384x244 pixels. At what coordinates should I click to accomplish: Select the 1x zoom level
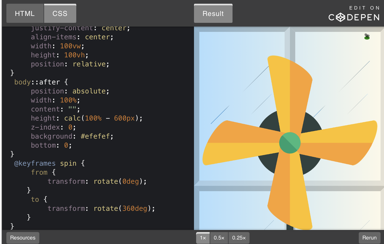tap(203, 238)
